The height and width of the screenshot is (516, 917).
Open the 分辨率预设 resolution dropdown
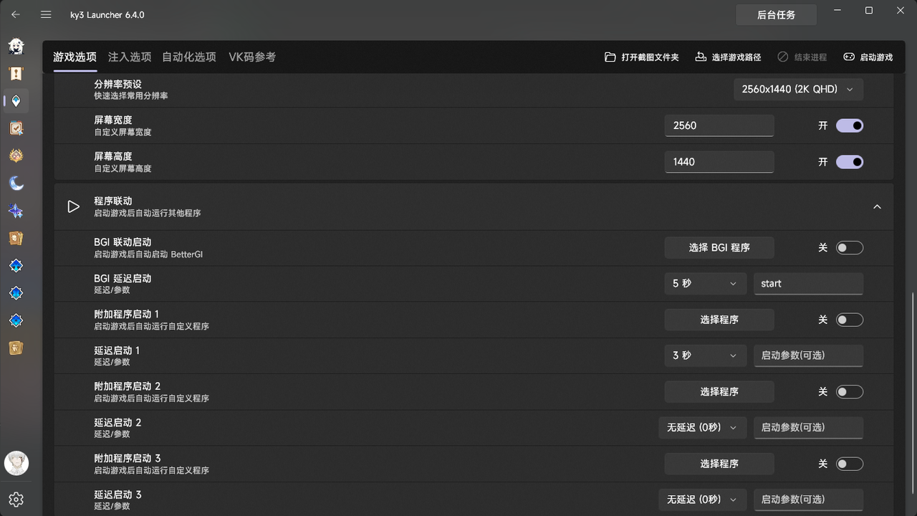tap(798, 90)
